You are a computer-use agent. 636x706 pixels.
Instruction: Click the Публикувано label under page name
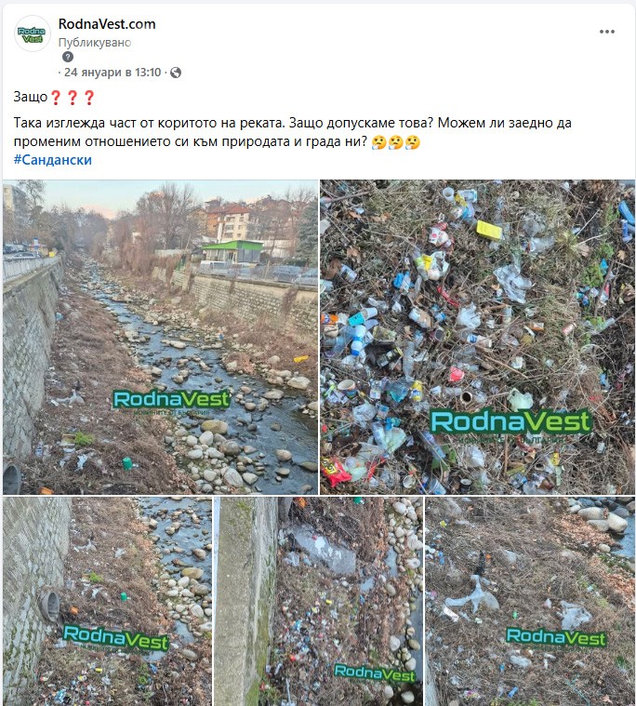(95, 43)
